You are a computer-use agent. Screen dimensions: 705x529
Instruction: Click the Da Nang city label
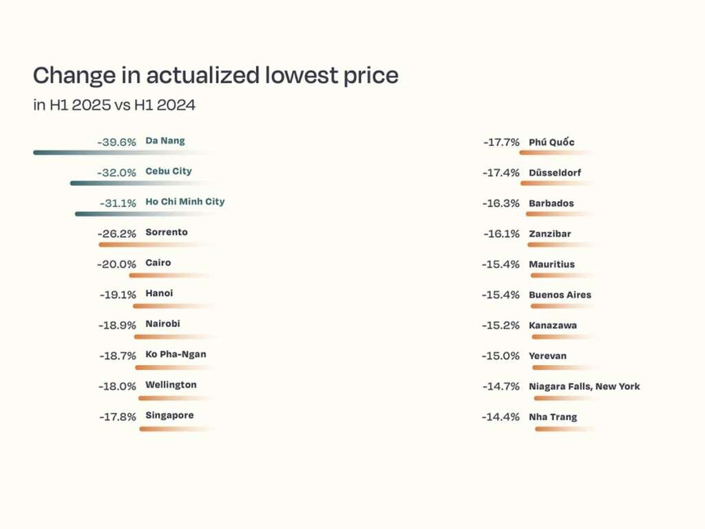coord(165,141)
